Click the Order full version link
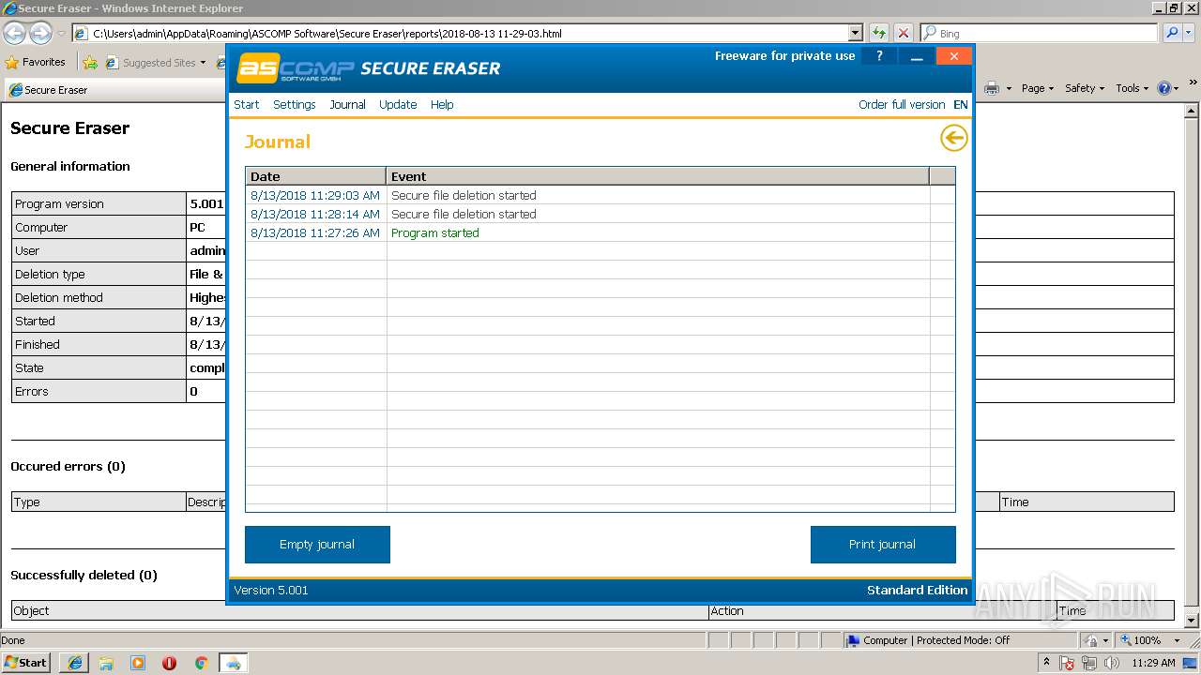The image size is (1201, 675). 902,104
